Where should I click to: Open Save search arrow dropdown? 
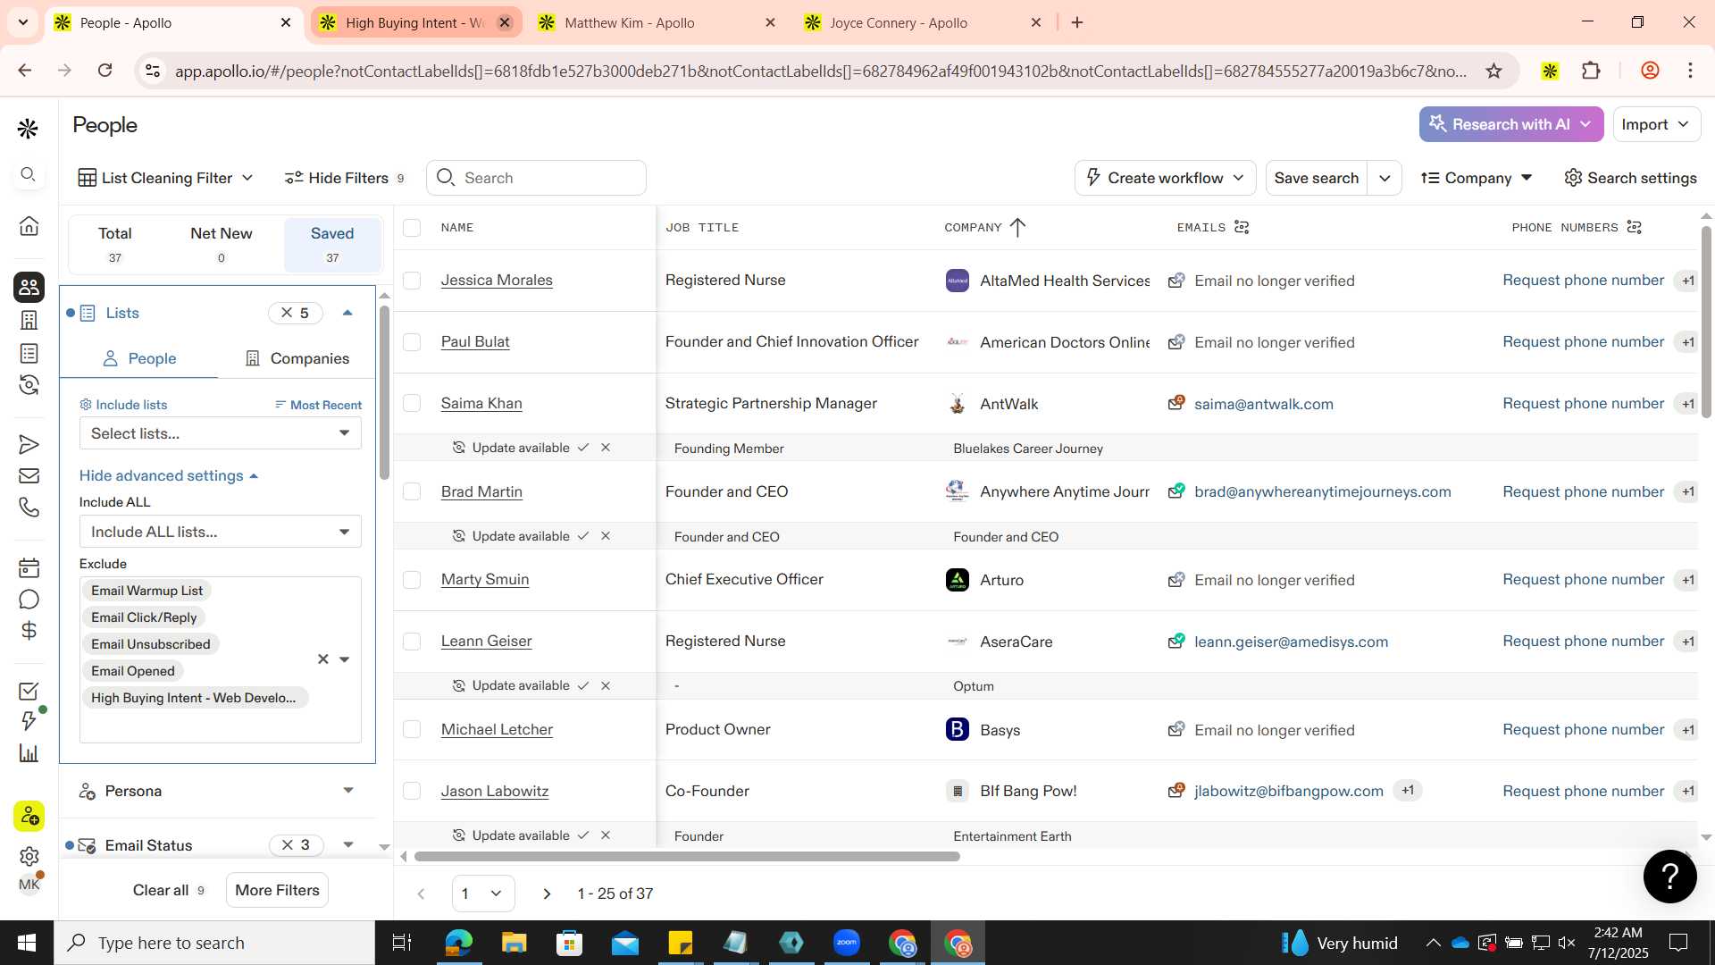pyautogui.click(x=1385, y=178)
